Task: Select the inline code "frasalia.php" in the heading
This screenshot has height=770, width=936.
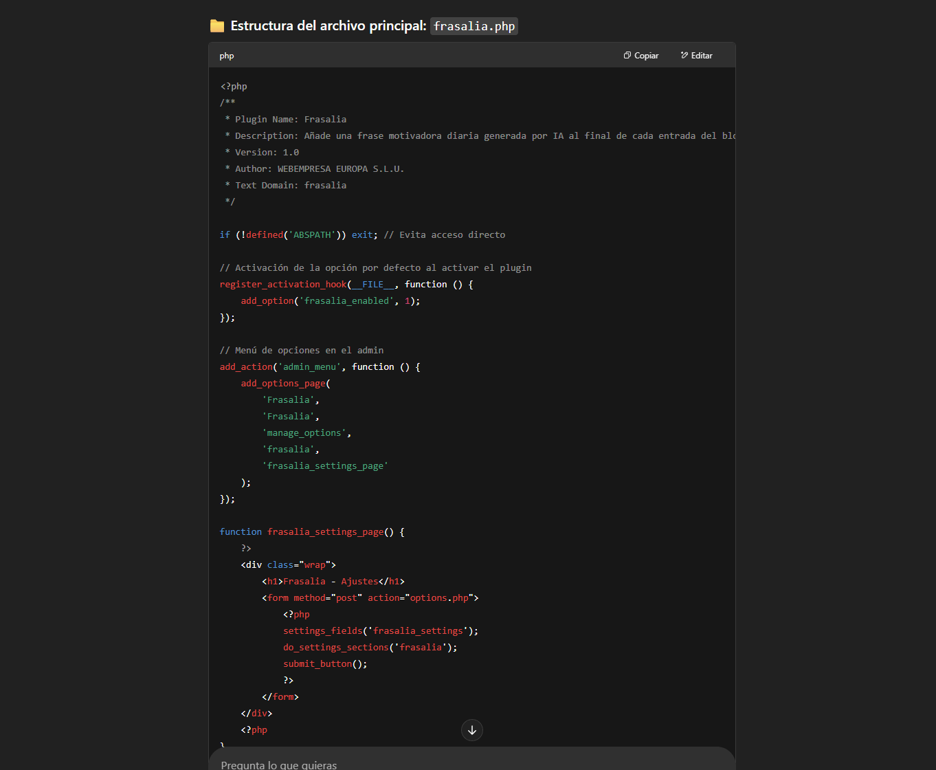Action: (474, 26)
